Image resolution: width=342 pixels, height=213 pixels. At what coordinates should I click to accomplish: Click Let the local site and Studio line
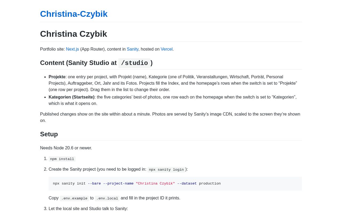coord(88,209)
